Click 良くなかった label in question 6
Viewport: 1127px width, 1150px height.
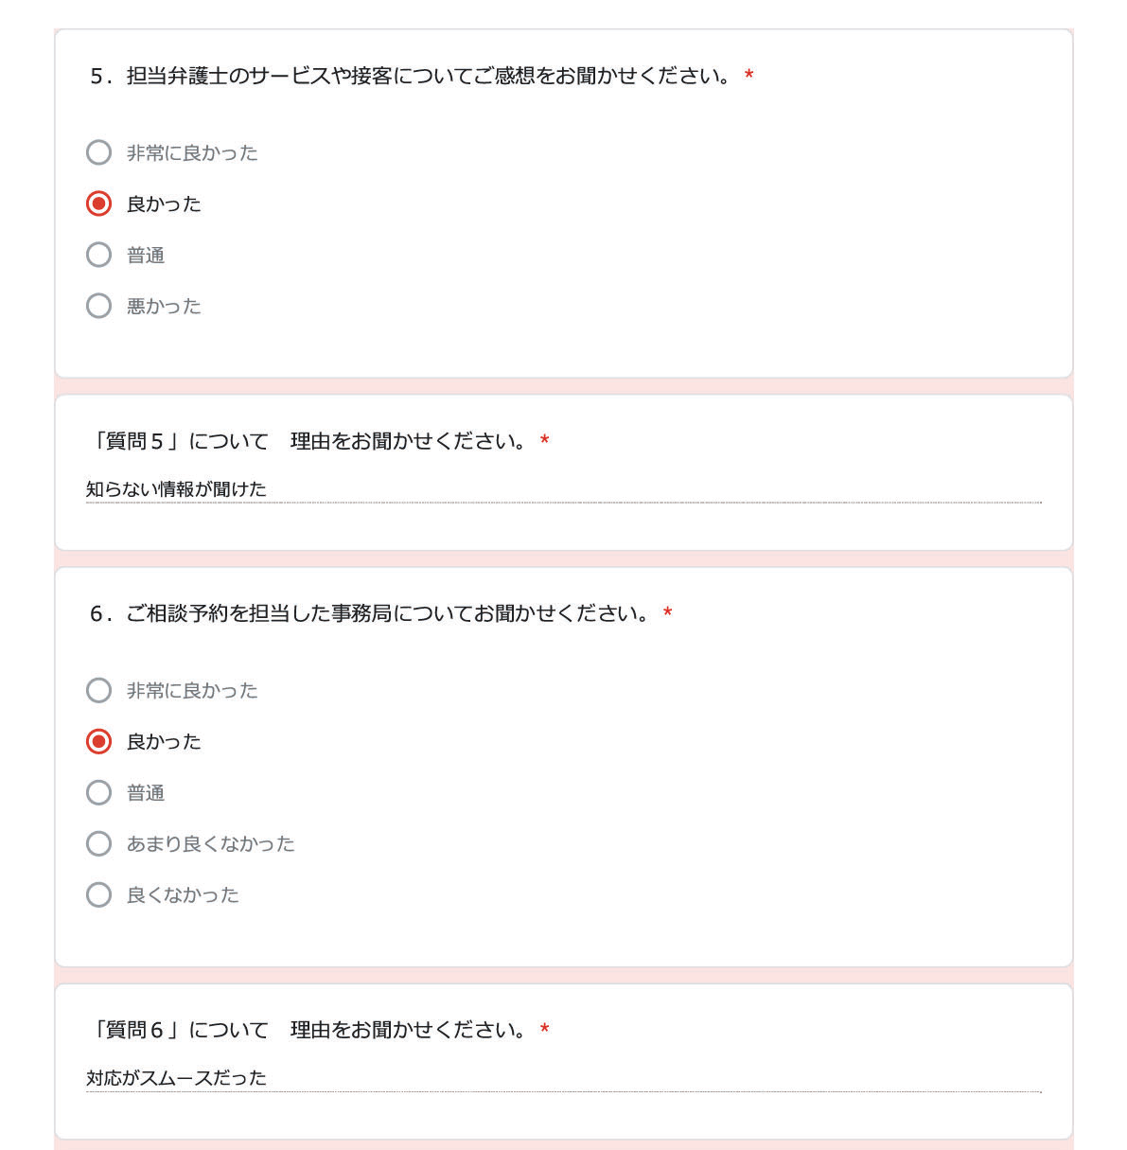pos(183,895)
